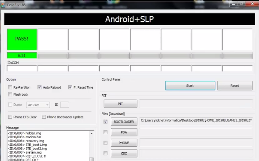Click the Dump ID input field
This screenshot has width=259, height=161.
[x=64, y=105]
